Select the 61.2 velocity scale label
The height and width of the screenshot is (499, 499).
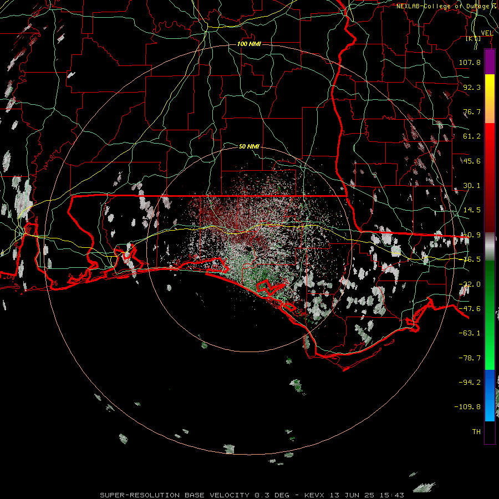(x=472, y=136)
